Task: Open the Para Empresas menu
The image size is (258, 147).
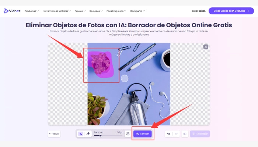Action: pos(116,11)
